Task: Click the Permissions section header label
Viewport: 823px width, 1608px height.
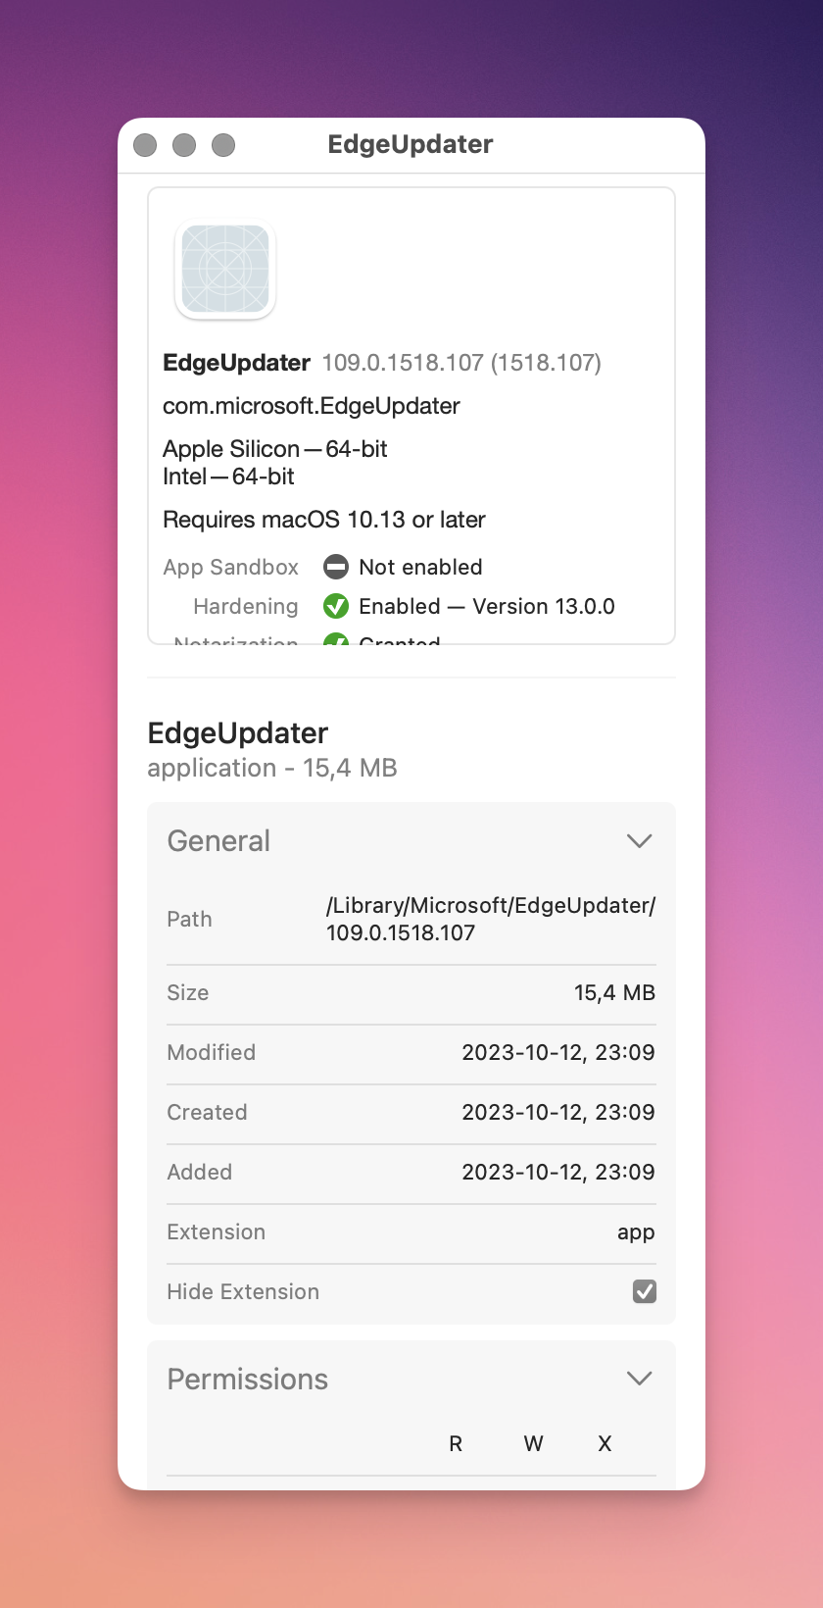Action: 247,1379
